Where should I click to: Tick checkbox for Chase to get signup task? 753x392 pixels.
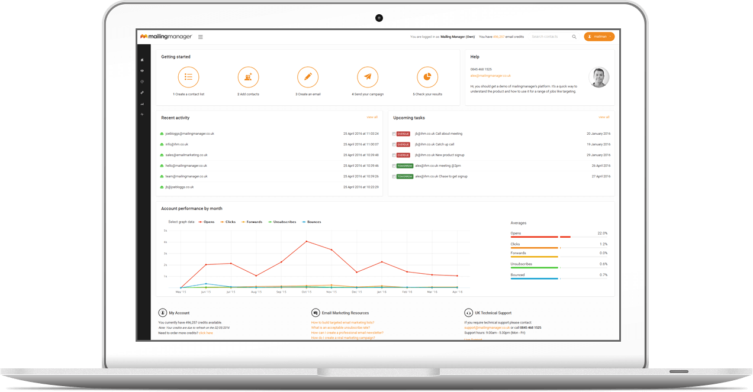[394, 176]
